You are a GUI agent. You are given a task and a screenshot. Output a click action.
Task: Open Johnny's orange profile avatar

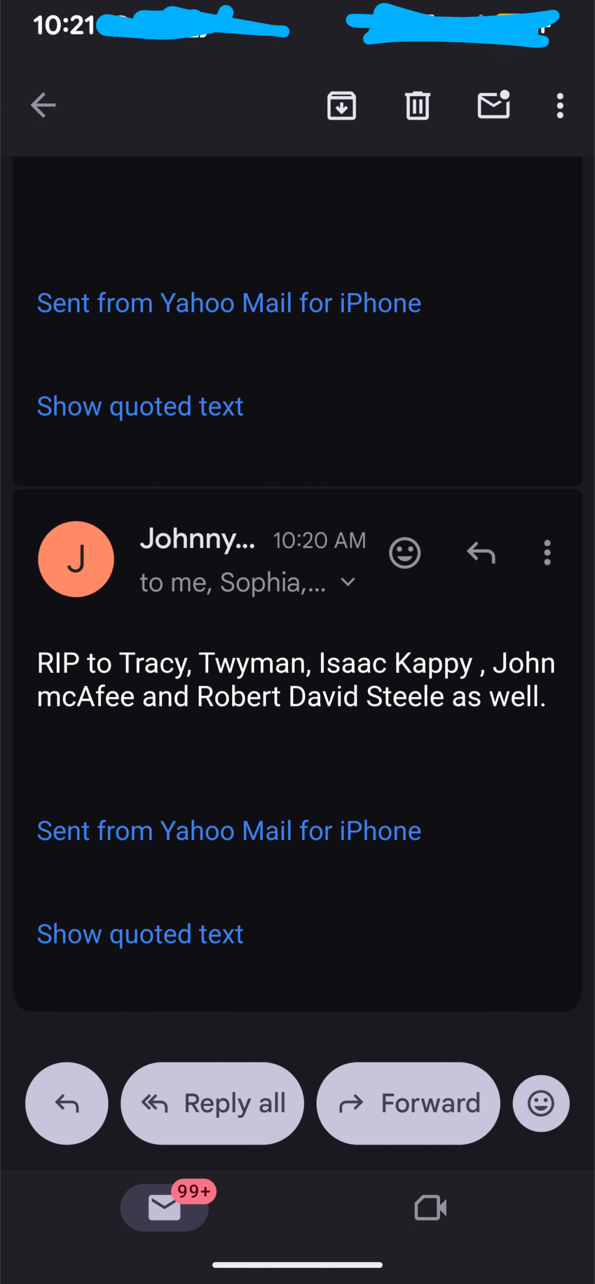click(76, 559)
